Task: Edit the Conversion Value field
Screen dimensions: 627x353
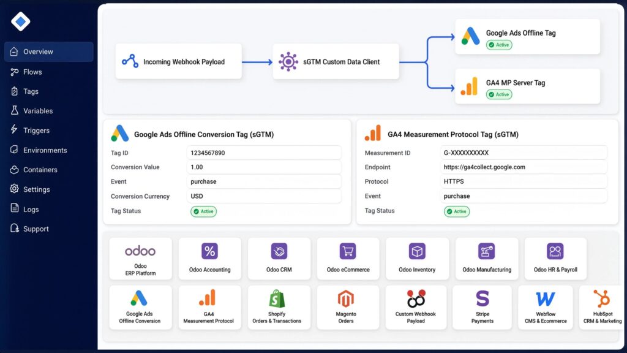Action: click(x=264, y=167)
